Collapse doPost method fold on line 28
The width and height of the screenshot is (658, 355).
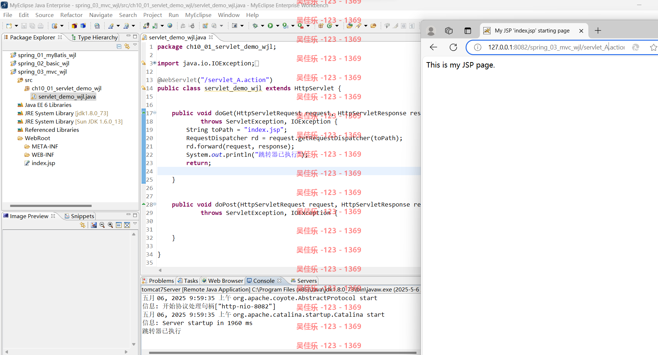pyautogui.click(x=155, y=204)
